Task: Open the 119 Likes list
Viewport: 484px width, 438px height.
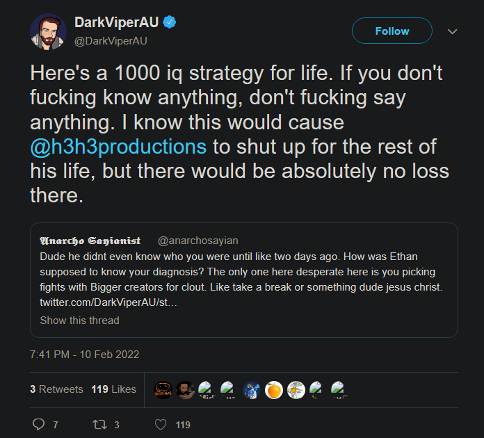Action: pos(113,389)
